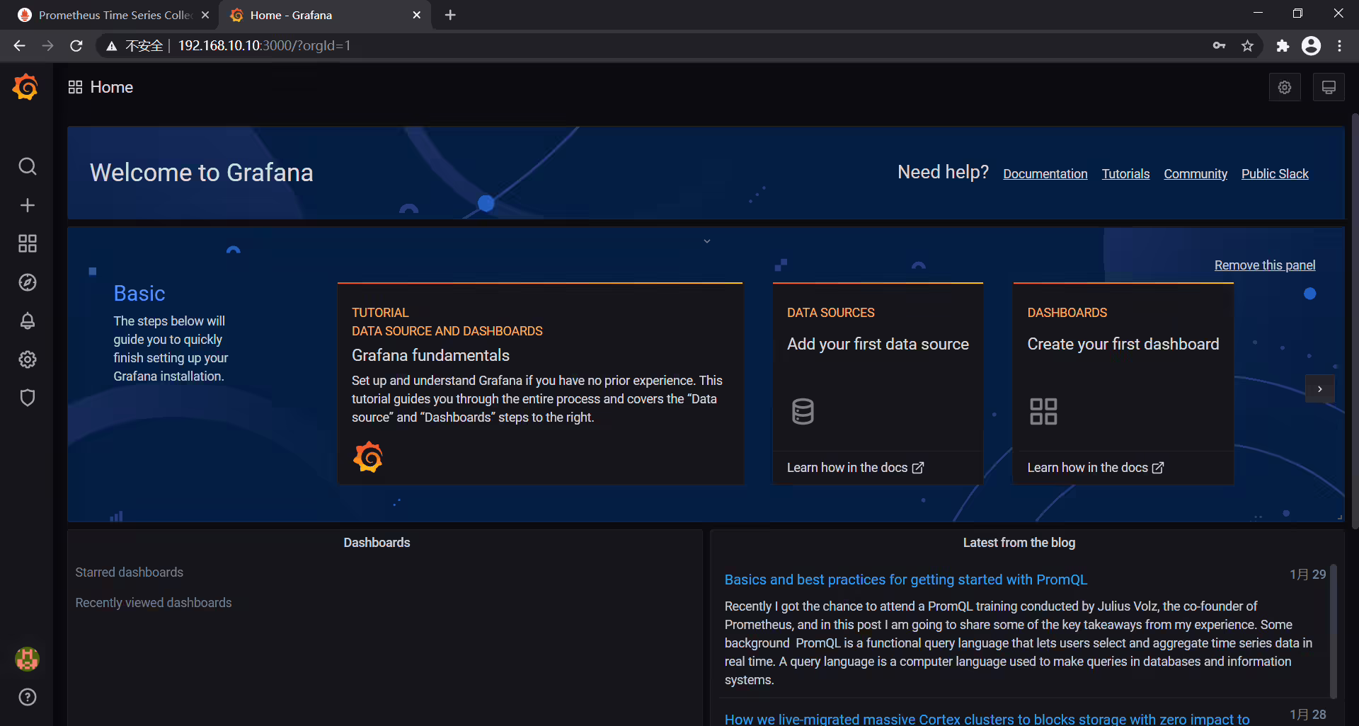Open the Explore compass icon
1359x726 pixels.
(x=28, y=282)
